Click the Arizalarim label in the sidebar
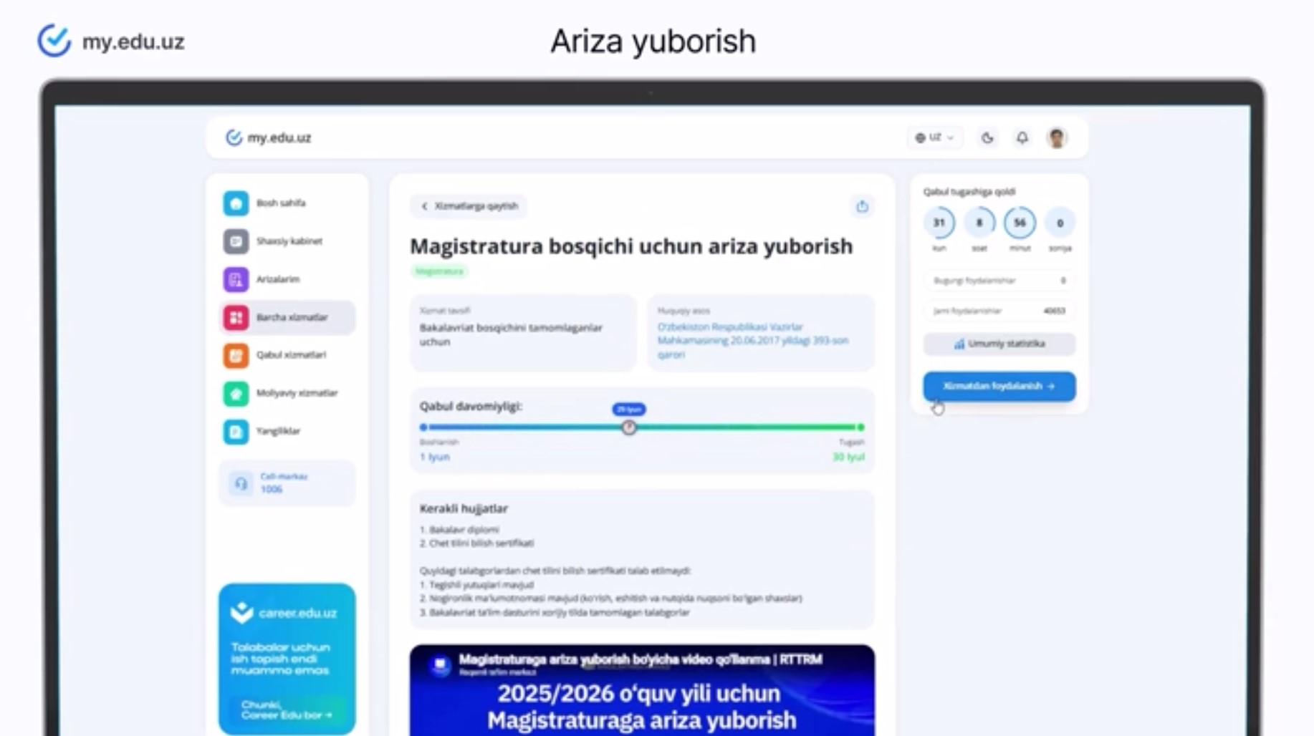This screenshot has height=736, width=1314. click(x=278, y=279)
